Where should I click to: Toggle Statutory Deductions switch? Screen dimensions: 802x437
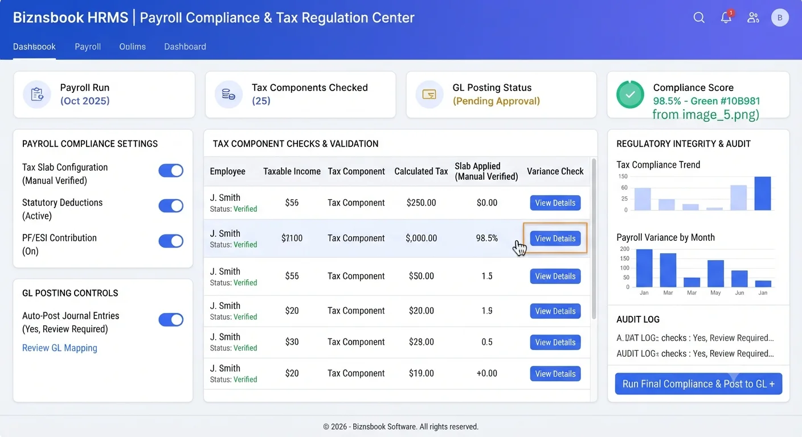(171, 206)
